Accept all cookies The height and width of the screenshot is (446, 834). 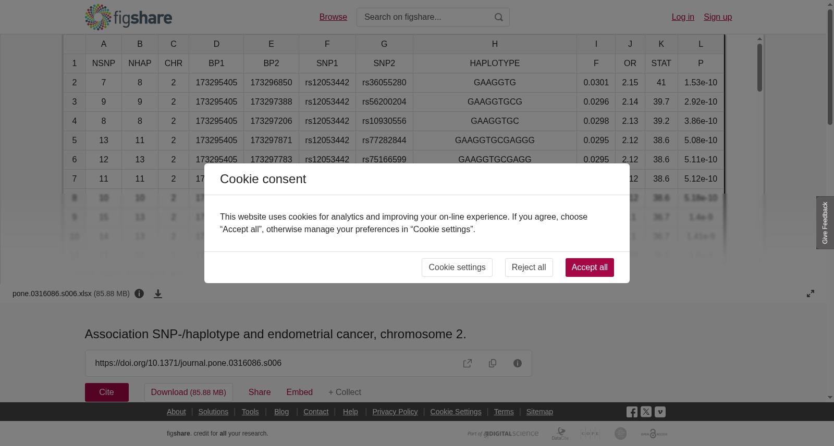click(590, 267)
